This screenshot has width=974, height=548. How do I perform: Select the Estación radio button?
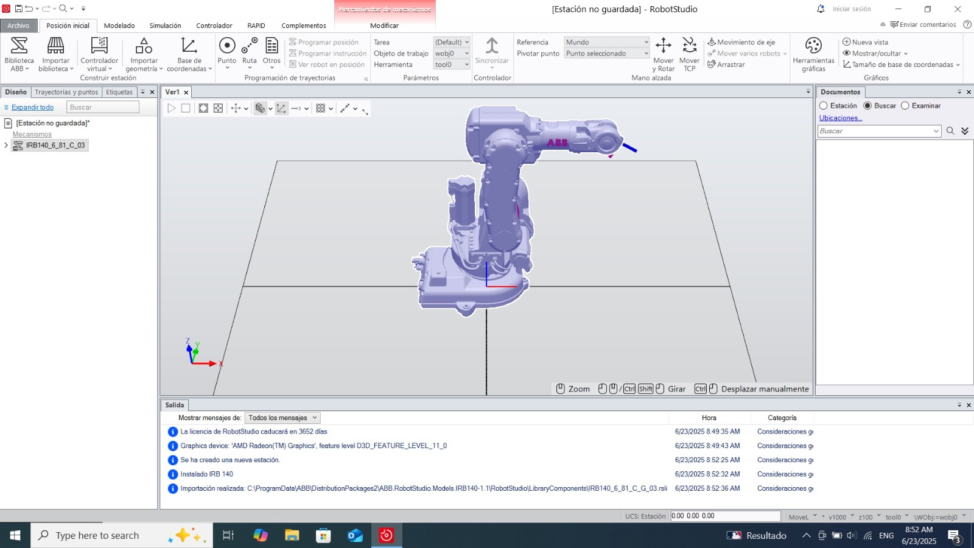tap(824, 106)
